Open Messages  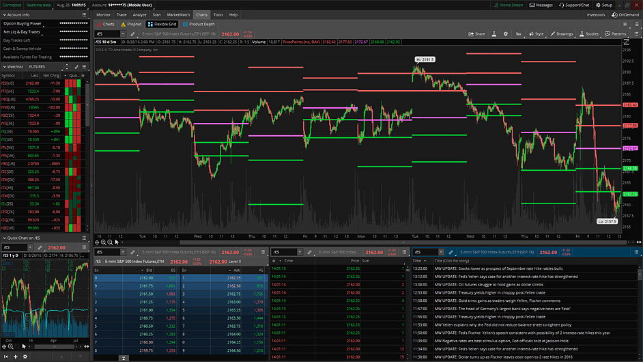point(541,5)
